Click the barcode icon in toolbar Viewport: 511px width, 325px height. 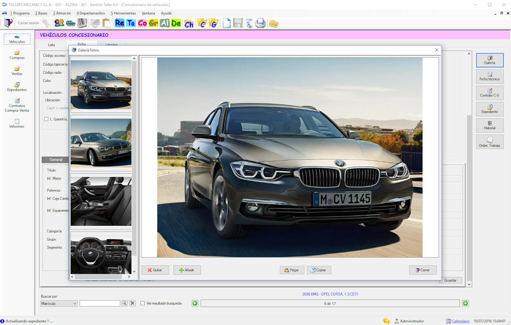click(x=82, y=23)
